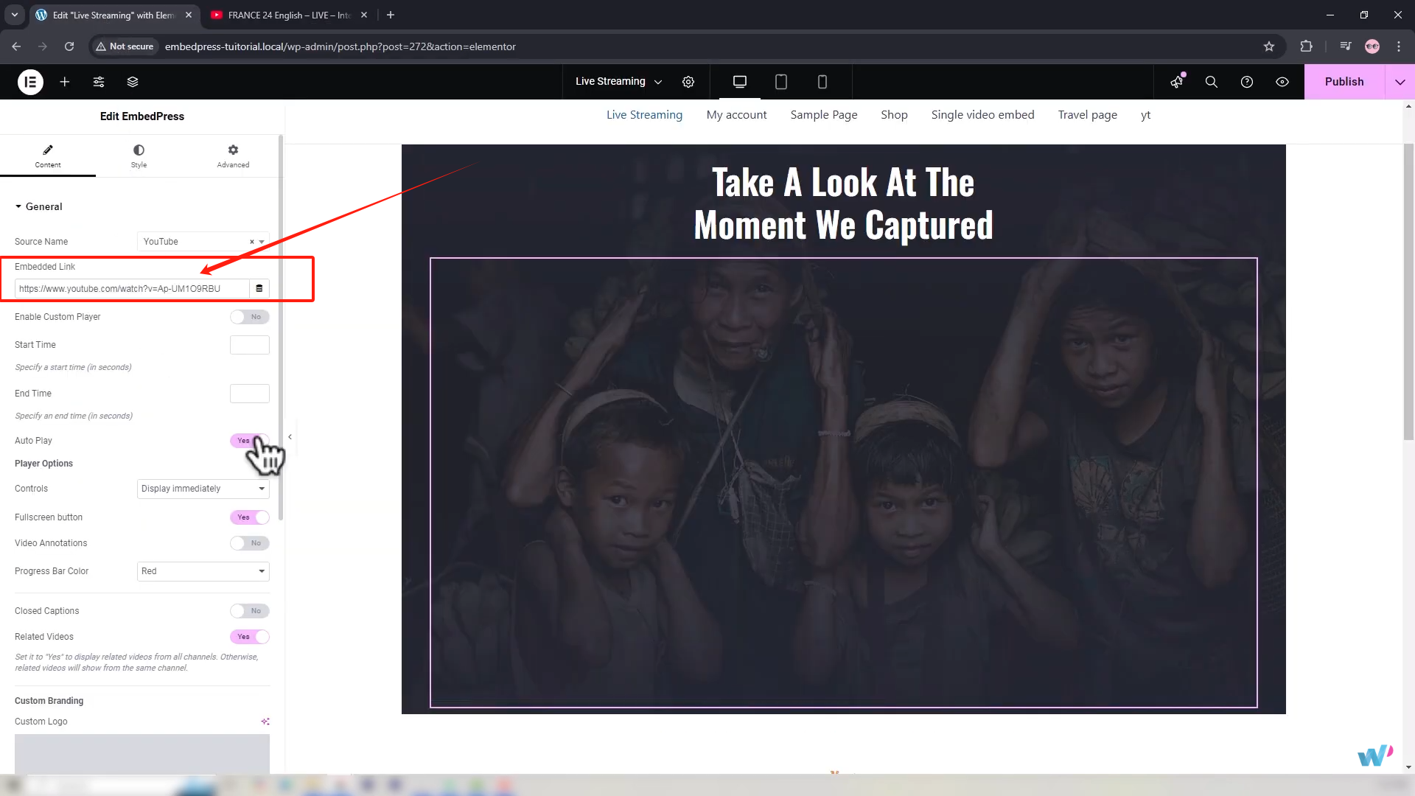Open Site Settings sliders icon
Screen dimensions: 1415x796
[99, 82]
